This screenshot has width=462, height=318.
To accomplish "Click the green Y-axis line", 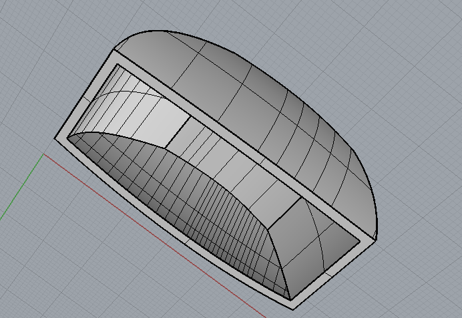I will (x=21, y=186).
